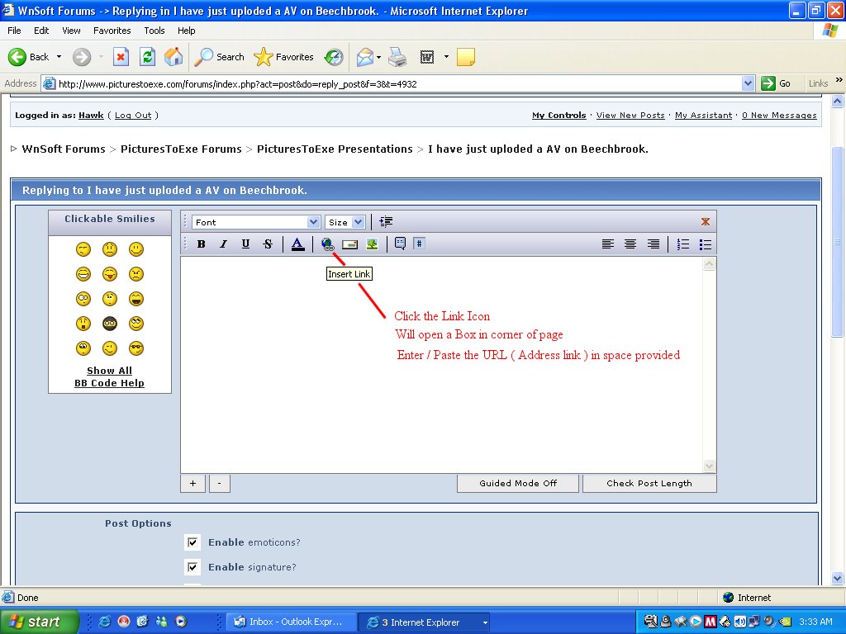Open the Tools menu
The width and height of the screenshot is (846, 634).
click(154, 31)
